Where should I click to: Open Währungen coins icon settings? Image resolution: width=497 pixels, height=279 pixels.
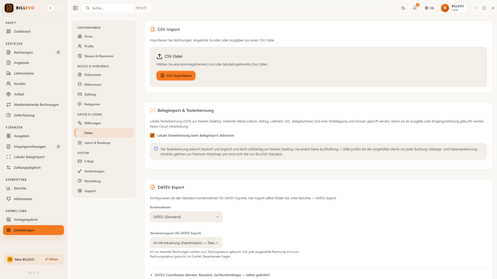coord(104,123)
